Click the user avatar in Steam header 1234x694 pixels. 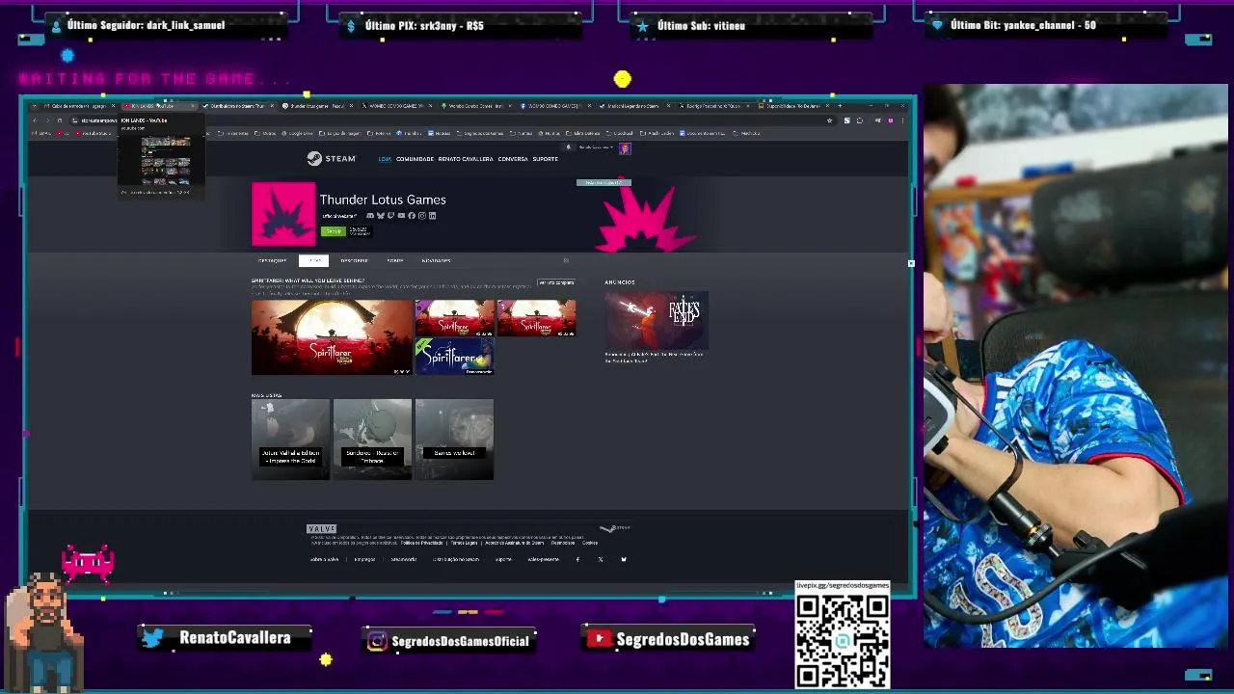pyautogui.click(x=625, y=147)
